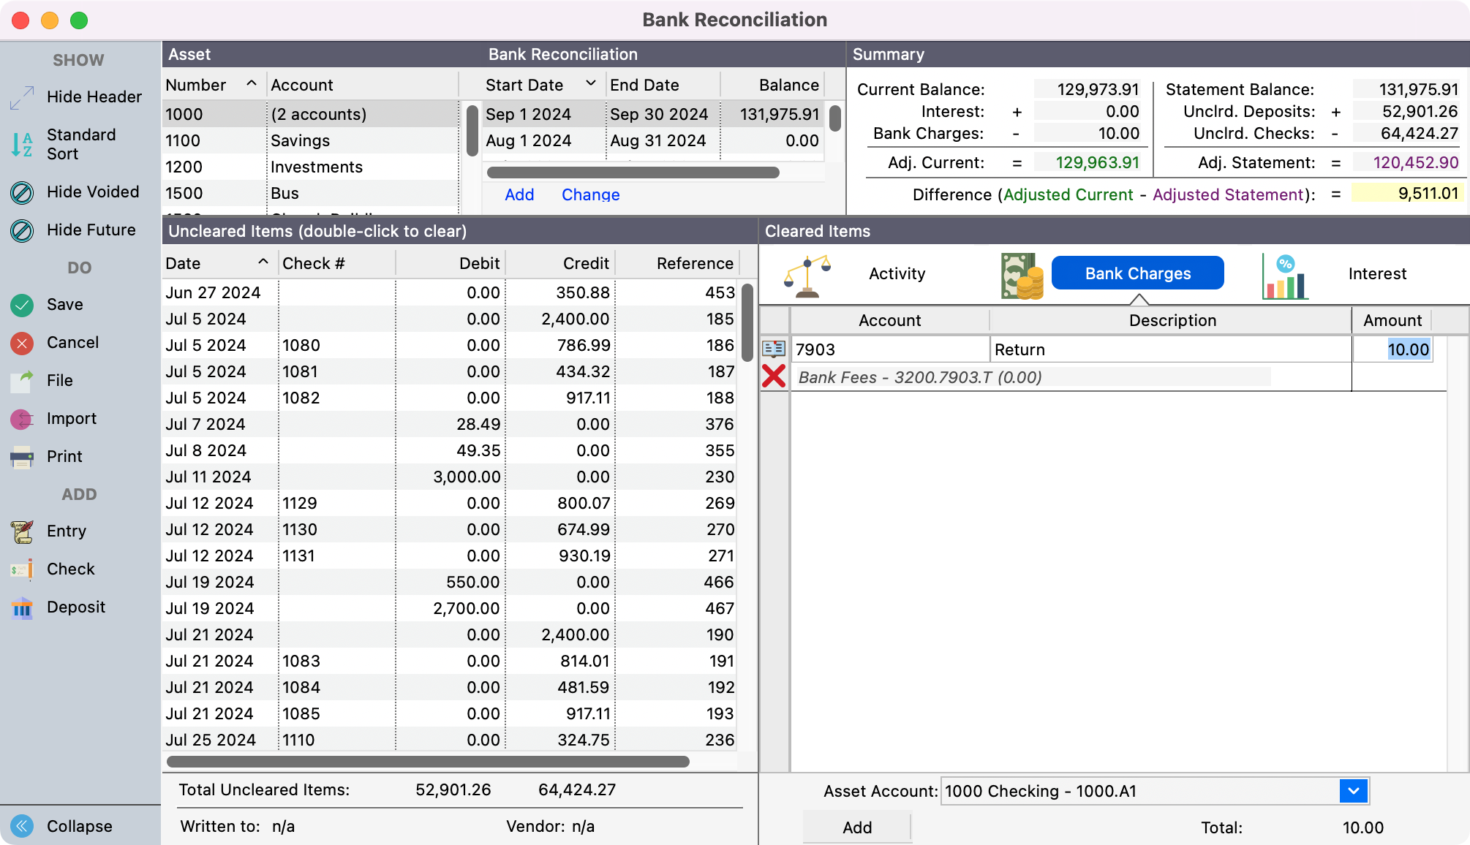This screenshot has height=845, width=1470.
Task: Click the Entry scroll icon
Action: click(x=22, y=531)
